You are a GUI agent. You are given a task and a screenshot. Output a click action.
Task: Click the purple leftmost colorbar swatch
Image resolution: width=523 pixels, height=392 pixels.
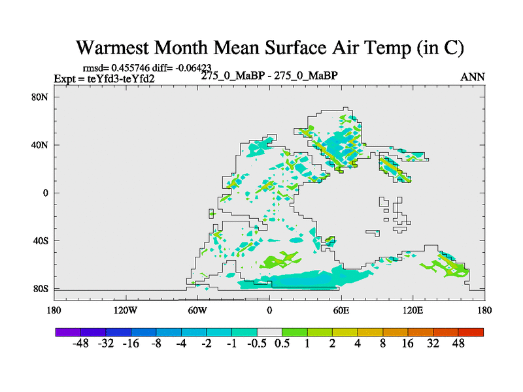[x=68, y=332]
